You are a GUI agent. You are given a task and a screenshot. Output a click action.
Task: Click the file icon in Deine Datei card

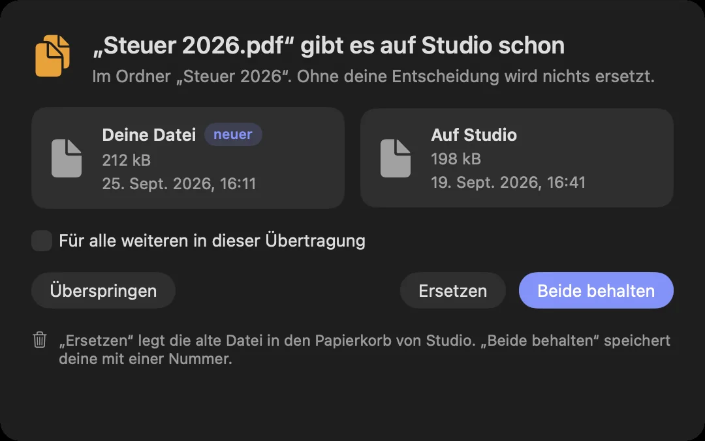67,159
